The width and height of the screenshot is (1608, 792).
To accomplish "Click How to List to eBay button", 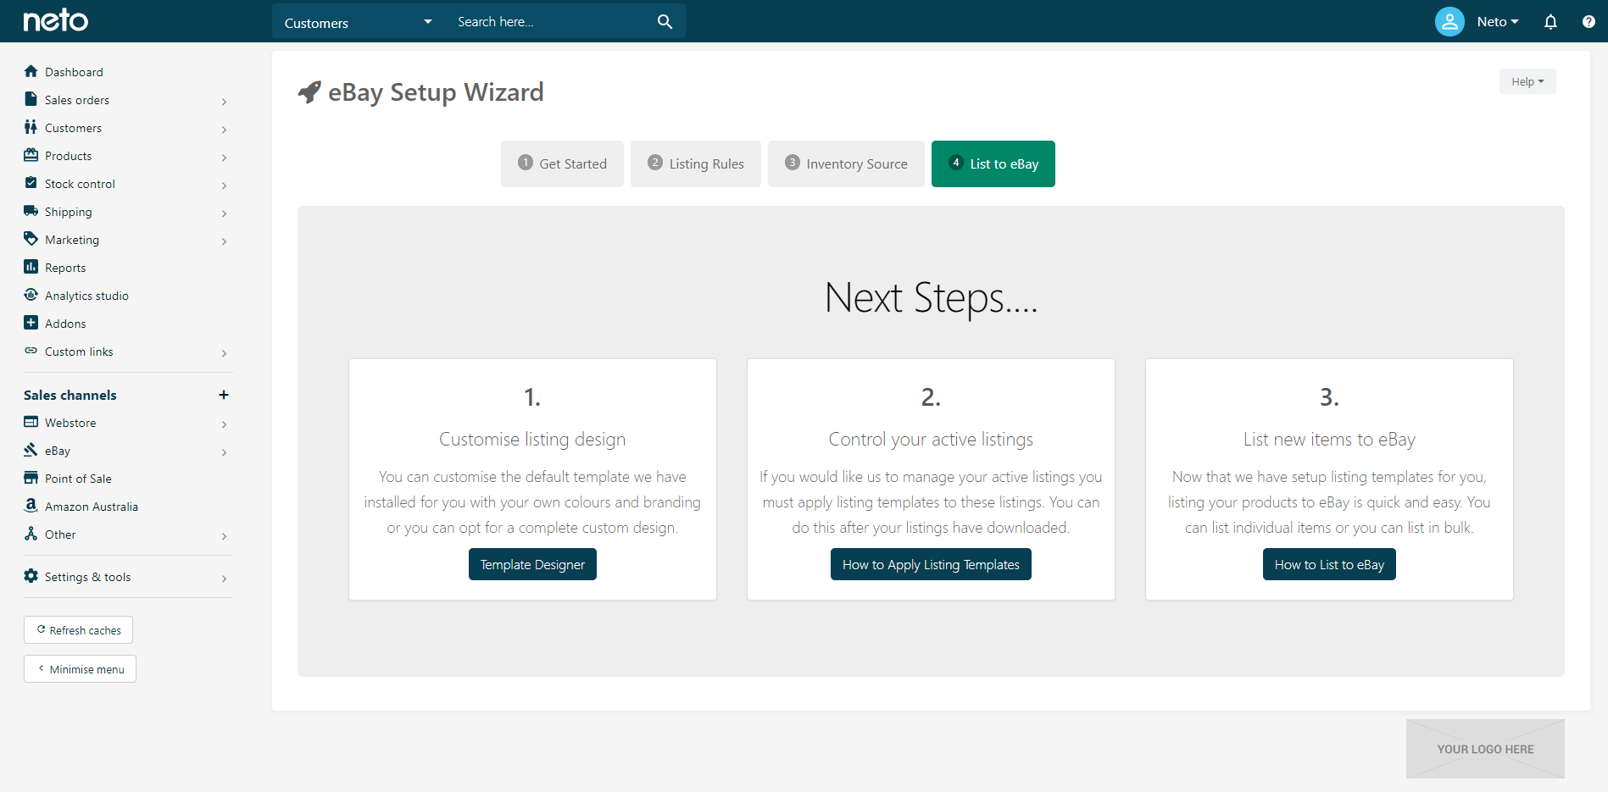I will pos(1329,564).
